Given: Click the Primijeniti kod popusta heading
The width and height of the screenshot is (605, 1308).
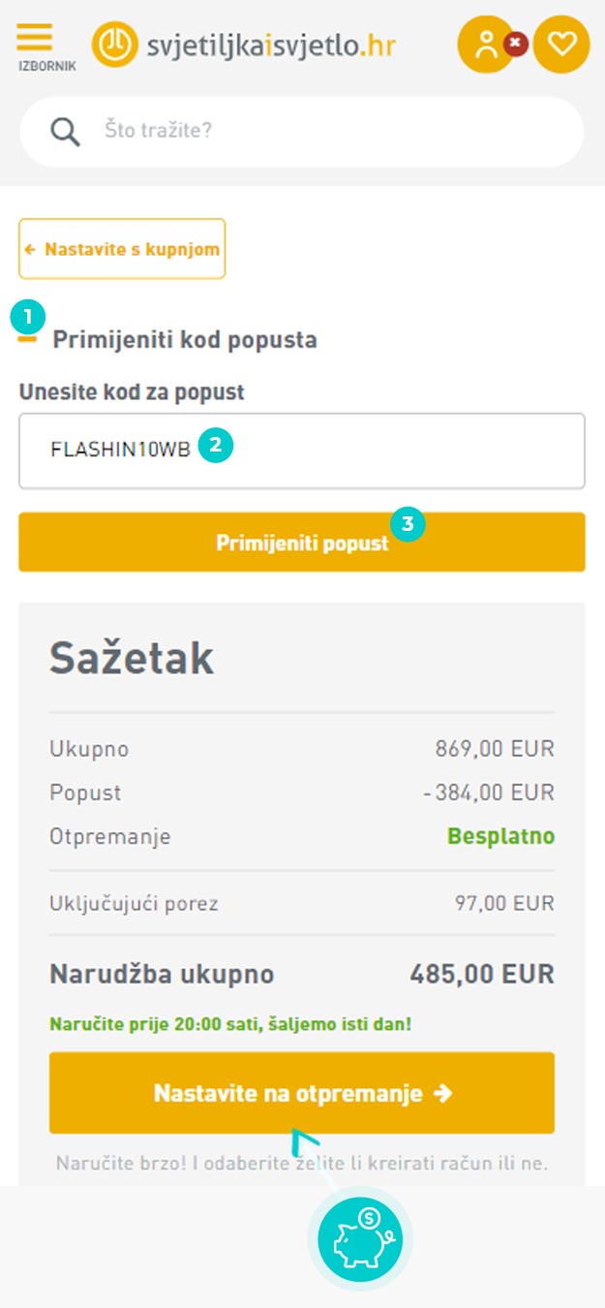Looking at the screenshot, I should 185,340.
